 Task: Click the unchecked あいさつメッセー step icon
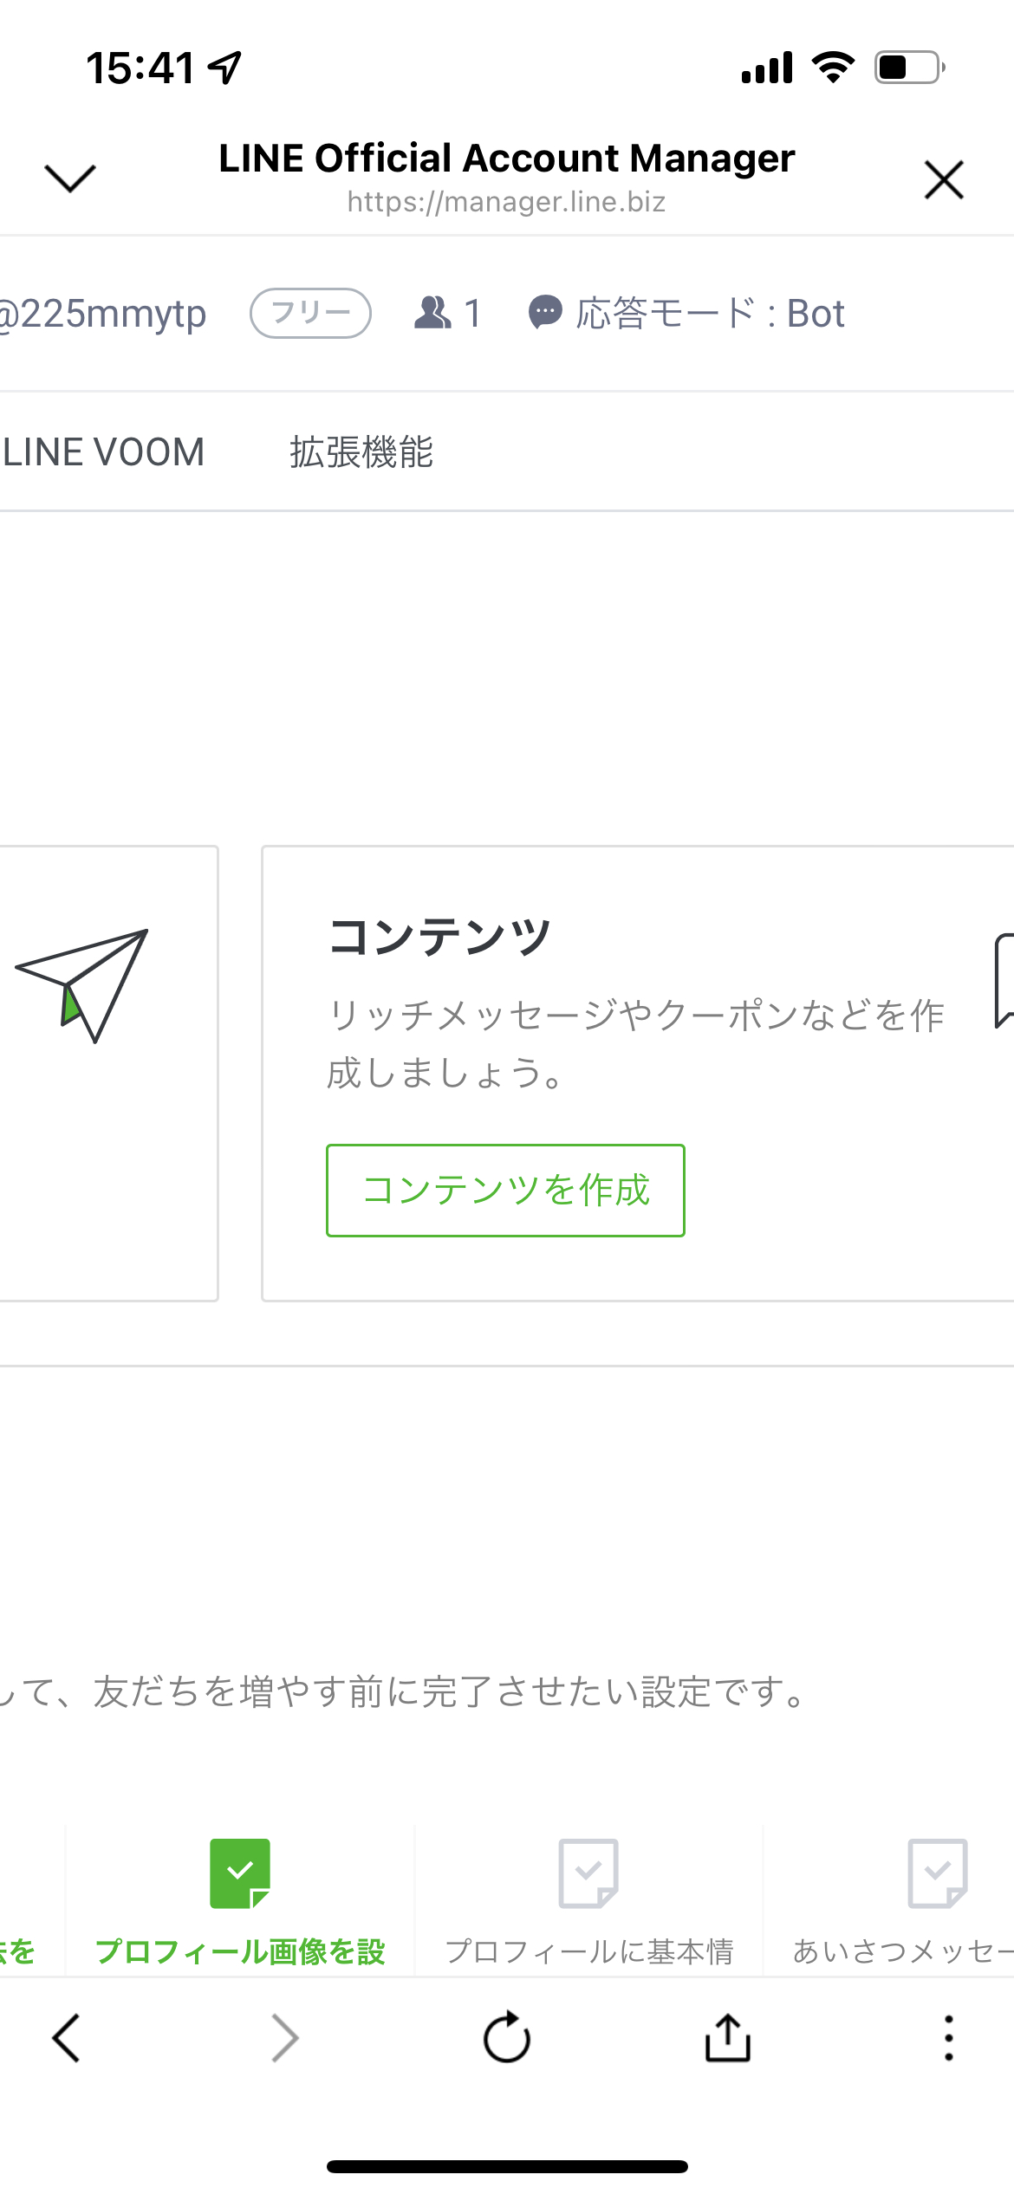937,1873
